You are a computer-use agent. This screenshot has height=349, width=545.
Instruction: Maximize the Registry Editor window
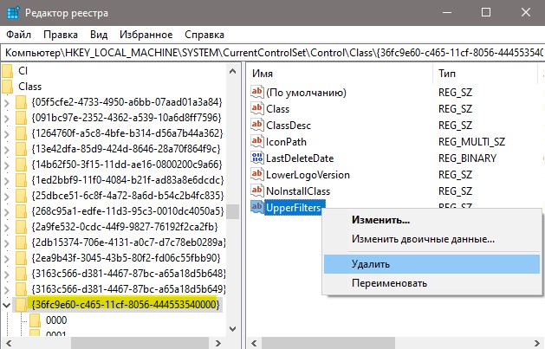coord(486,12)
